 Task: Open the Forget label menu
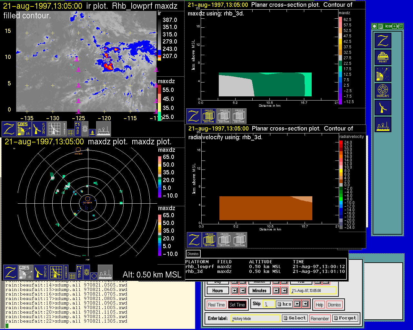[x=345, y=318]
